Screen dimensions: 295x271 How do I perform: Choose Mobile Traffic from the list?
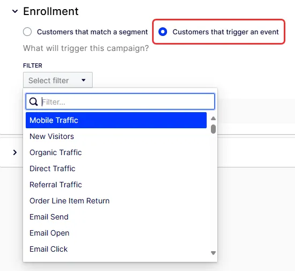coord(116,120)
